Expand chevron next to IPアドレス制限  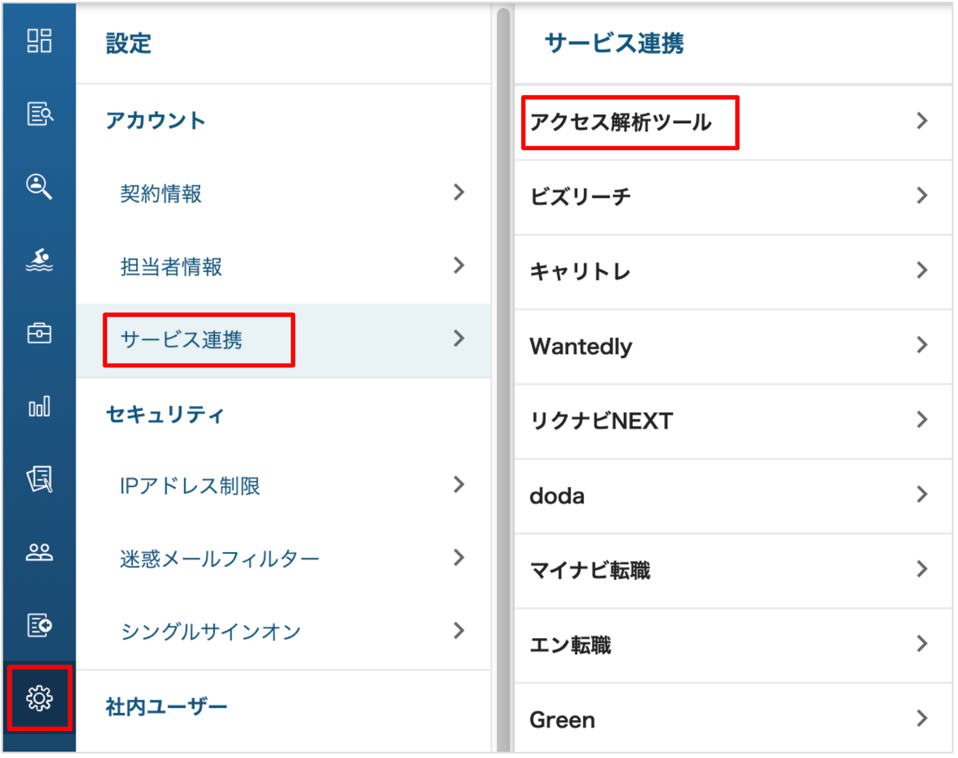pyautogui.click(x=458, y=485)
